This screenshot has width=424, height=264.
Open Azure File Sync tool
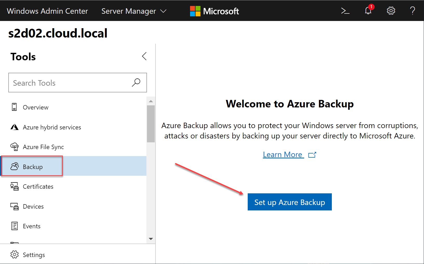click(x=73, y=147)
